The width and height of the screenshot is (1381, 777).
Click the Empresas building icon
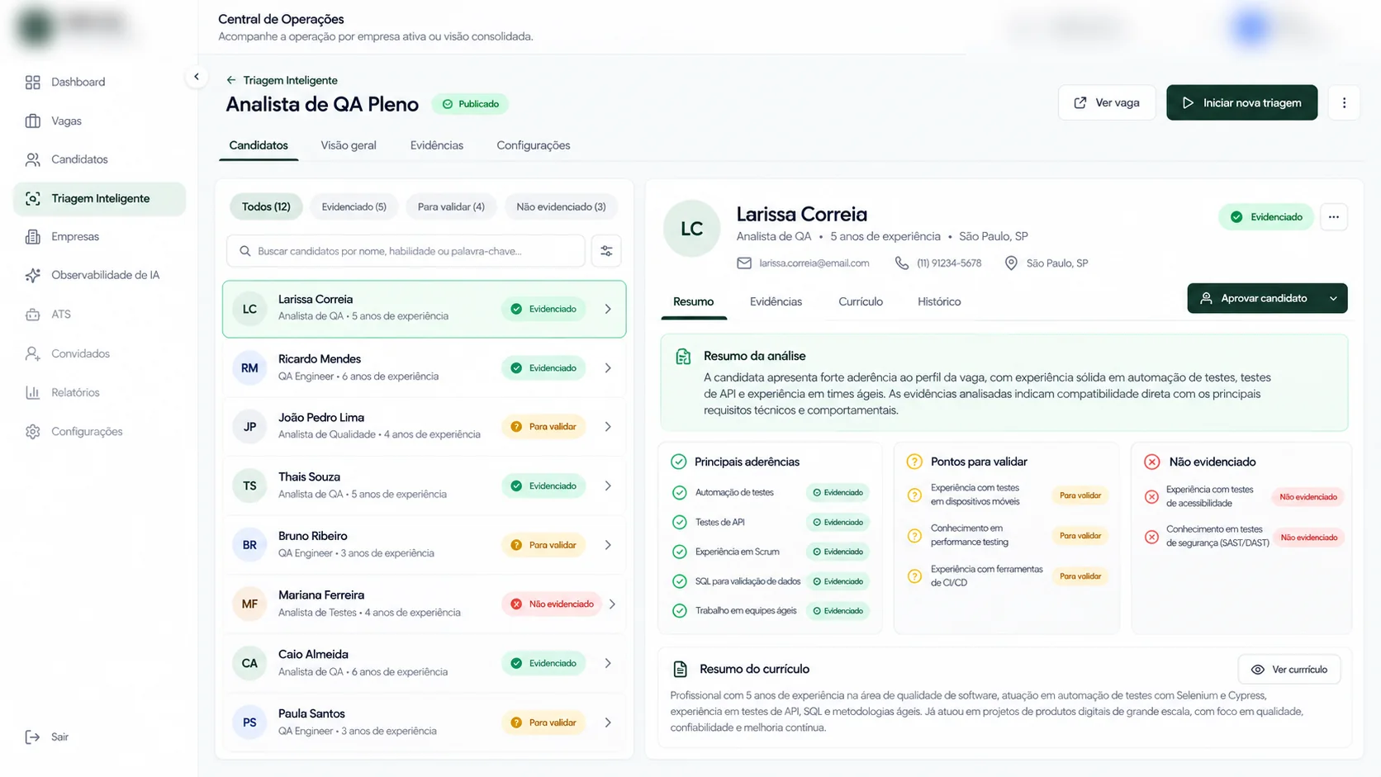[x=32, y=236]
